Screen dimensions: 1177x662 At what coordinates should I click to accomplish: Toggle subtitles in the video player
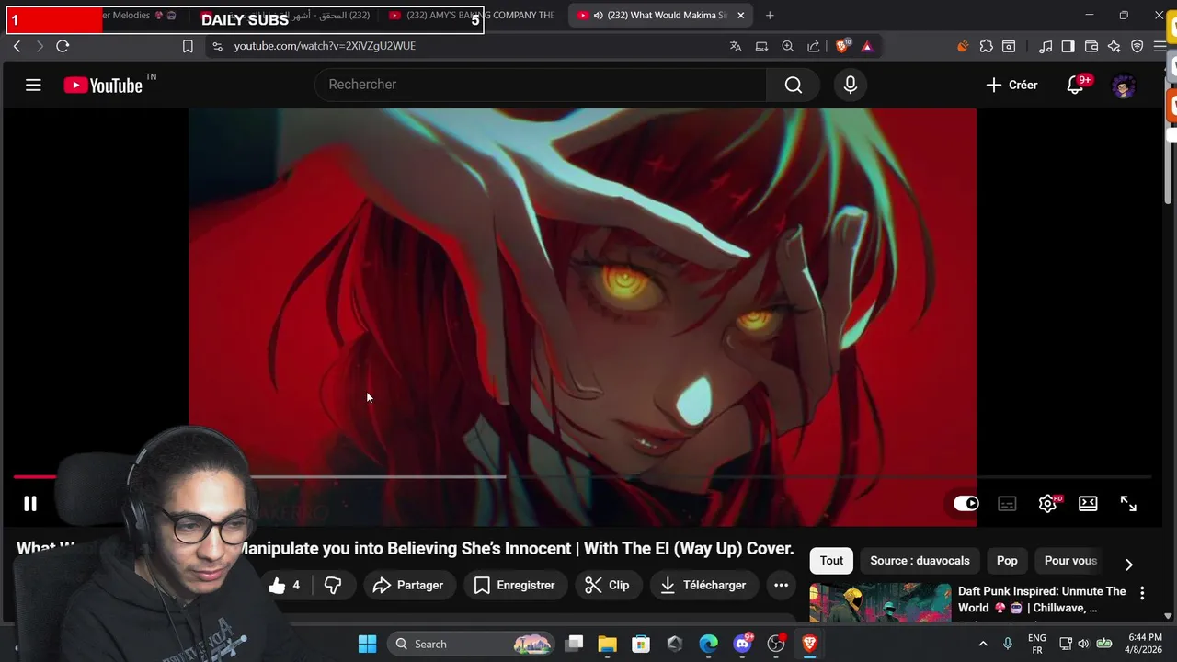pos(1007,504)
